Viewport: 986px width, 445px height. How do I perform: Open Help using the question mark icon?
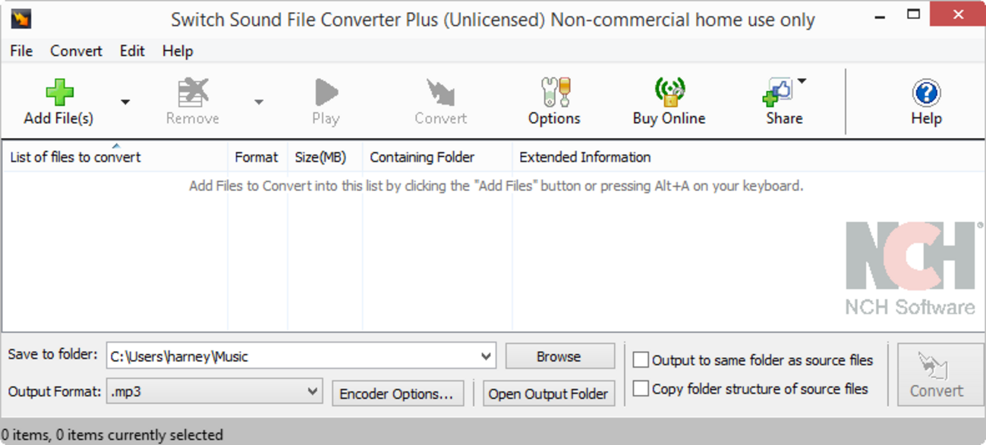pos(926,92)
